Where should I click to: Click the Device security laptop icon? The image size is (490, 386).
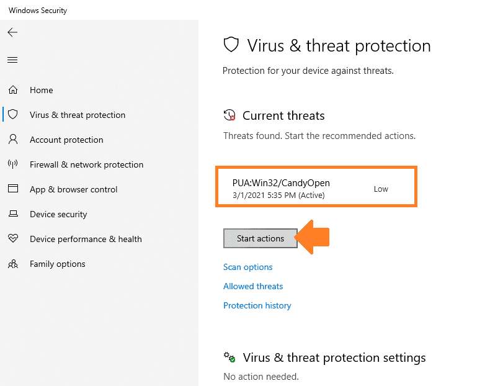point(13,213)
